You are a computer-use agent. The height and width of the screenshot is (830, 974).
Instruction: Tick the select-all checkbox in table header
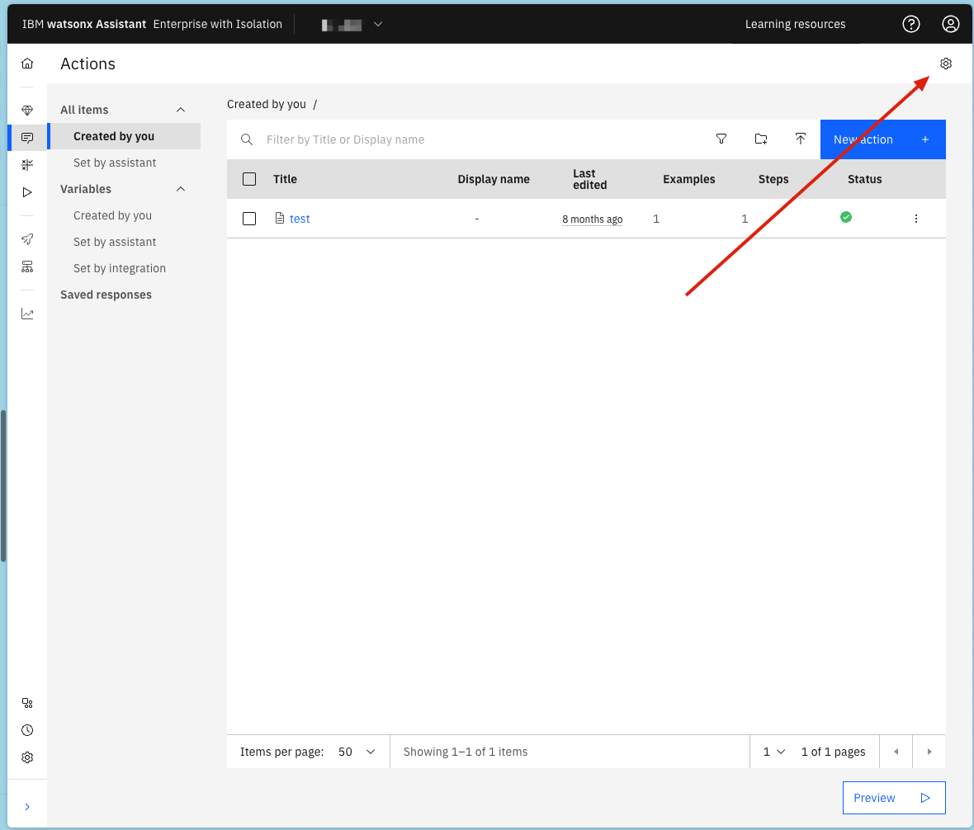pos(249,179)
